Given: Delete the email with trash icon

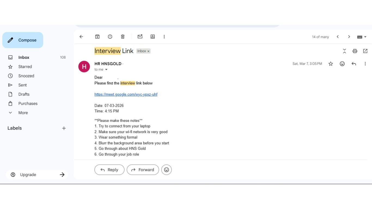Looking at the screenshot, I should pyautogui.click(x=123, y=37).
